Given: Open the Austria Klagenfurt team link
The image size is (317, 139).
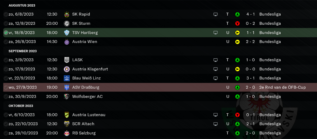Looking at the screenshot, I should 90,69.
